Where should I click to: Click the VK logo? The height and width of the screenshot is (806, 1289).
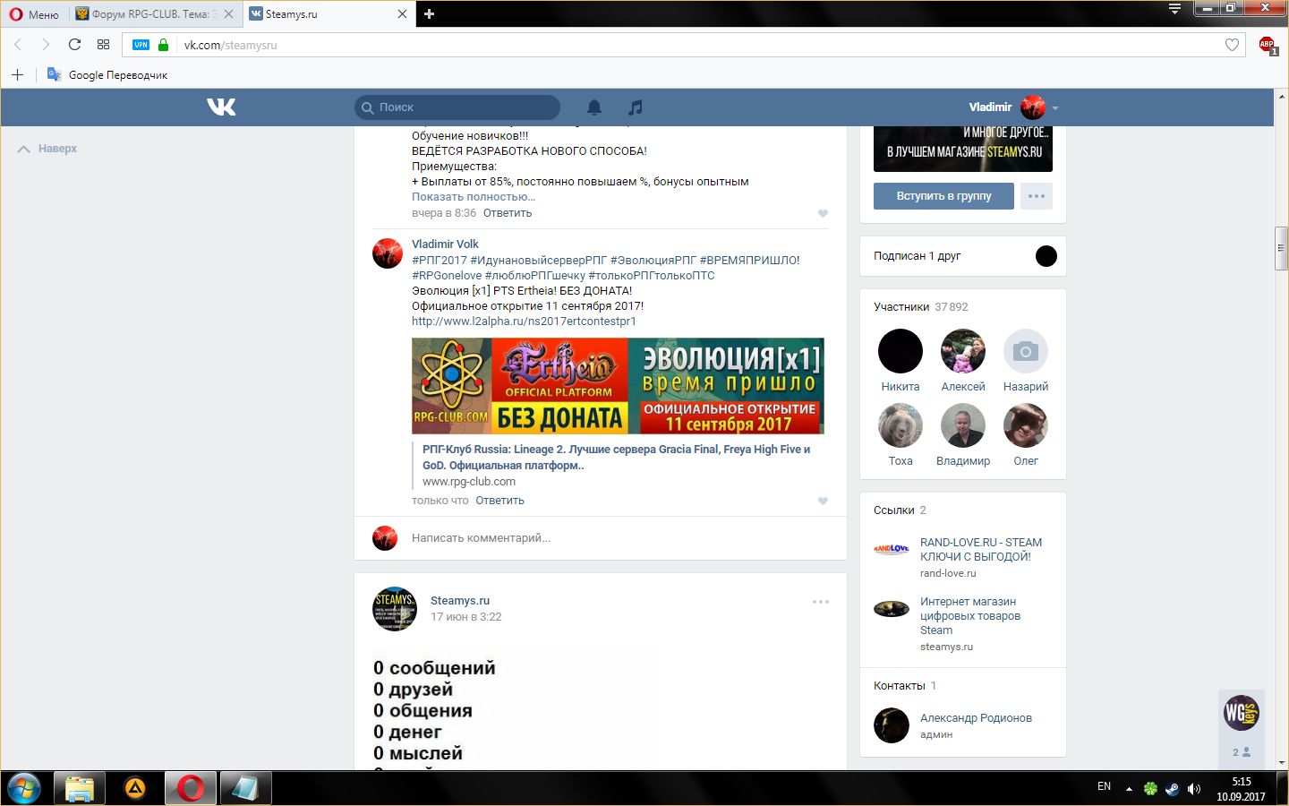point(221,107)
